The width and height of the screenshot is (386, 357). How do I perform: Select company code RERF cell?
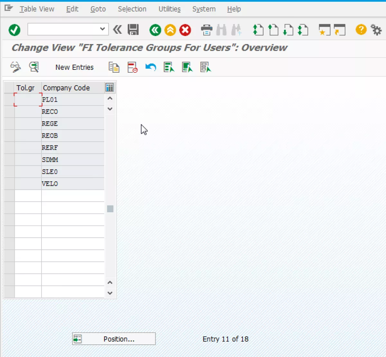73,148
